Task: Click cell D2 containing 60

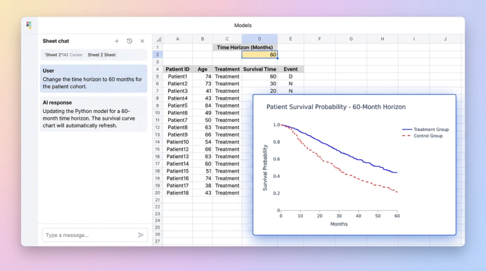Action: [x=260, y=55]
